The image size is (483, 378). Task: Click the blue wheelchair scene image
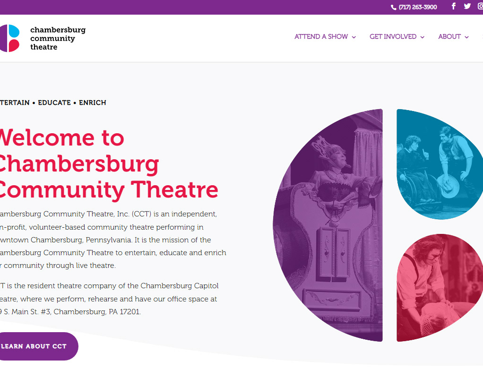[x=440, y=164]
